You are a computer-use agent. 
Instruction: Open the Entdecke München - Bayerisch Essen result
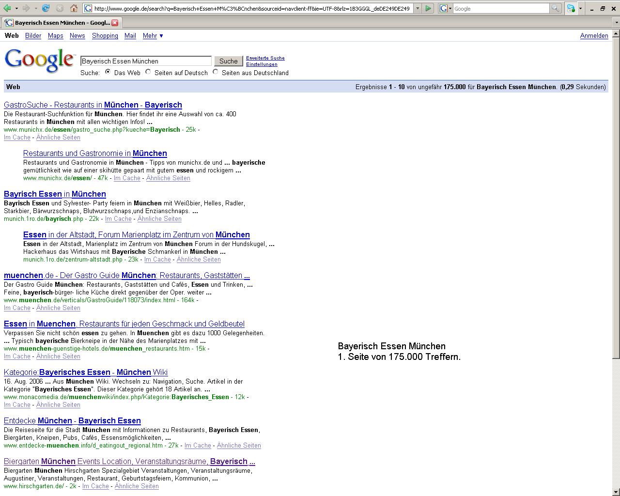click(x=72, y=421)
